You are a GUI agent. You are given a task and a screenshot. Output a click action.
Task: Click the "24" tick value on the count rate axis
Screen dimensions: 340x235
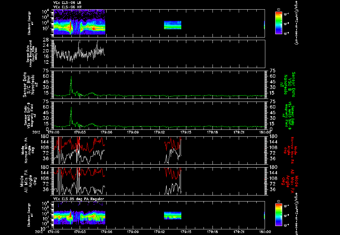pos(45,45)
